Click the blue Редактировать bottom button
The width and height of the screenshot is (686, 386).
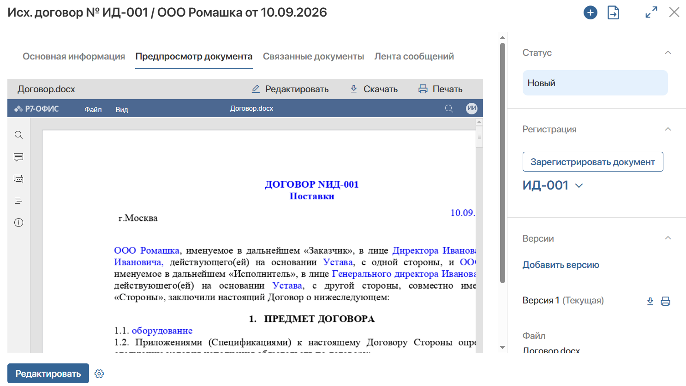point(48,374)
